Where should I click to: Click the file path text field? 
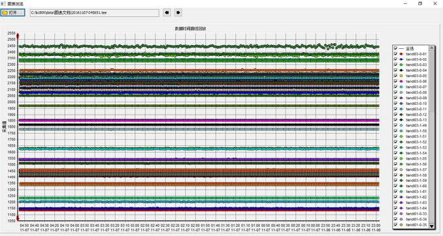95,12
